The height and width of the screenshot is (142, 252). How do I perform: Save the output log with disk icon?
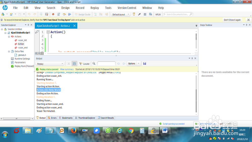[x=145, y=64]
